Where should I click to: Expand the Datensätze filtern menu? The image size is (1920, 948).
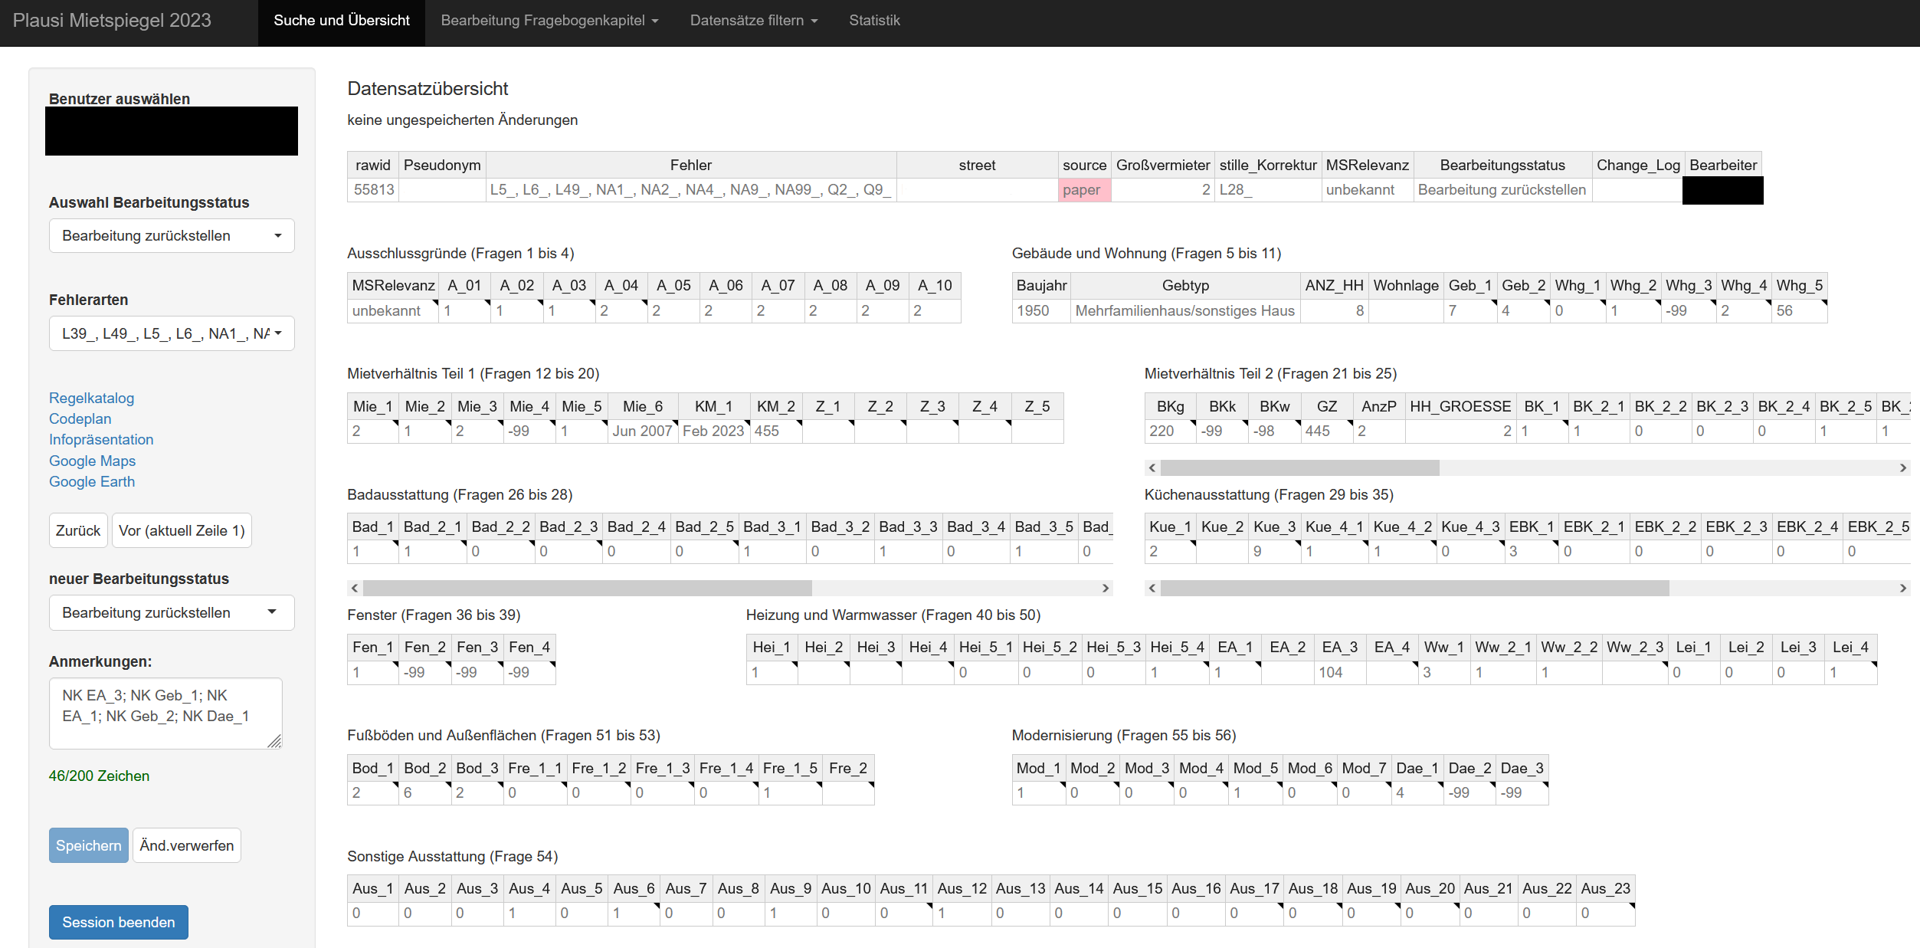click(754, 21)
